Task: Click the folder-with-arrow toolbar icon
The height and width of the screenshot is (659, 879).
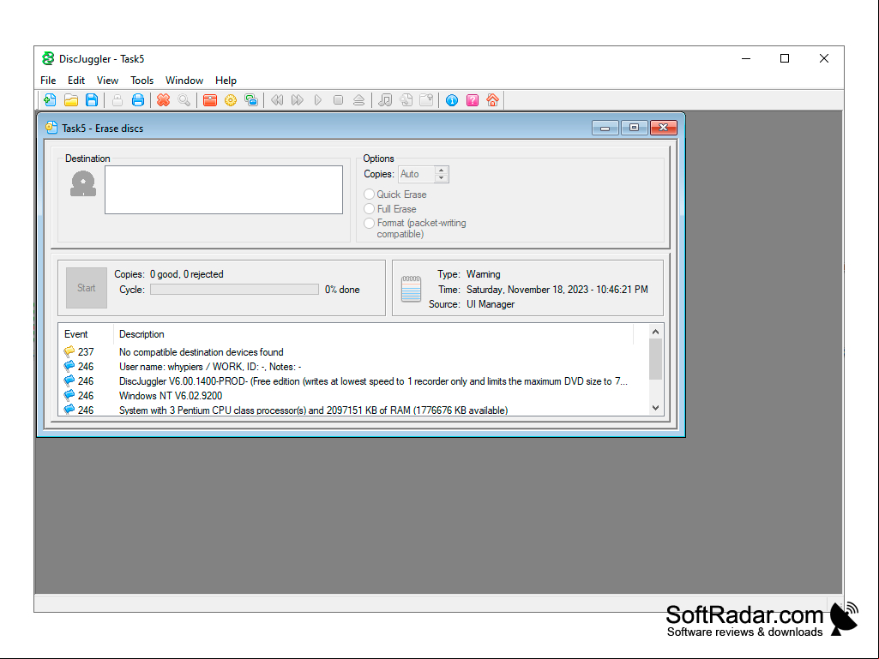Action: [426, 100]
